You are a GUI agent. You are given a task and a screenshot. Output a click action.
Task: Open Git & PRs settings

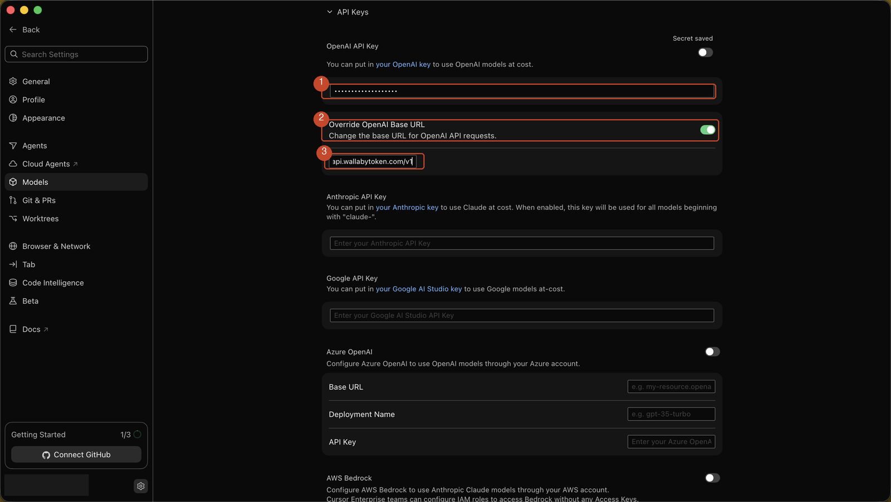(76, 200)
